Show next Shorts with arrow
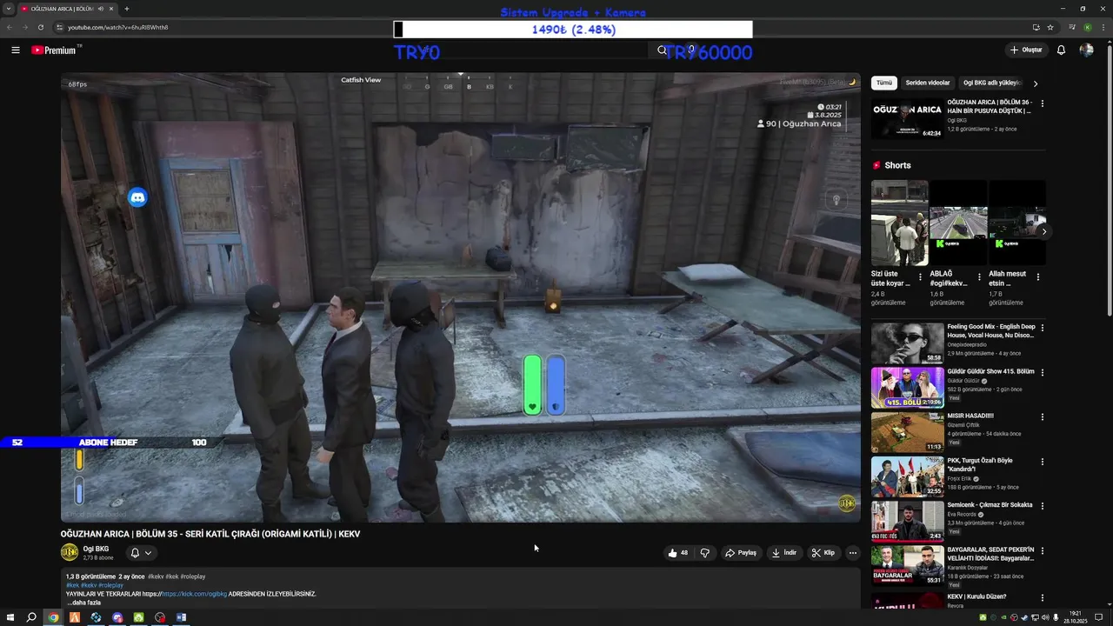 click(1043, 231)
